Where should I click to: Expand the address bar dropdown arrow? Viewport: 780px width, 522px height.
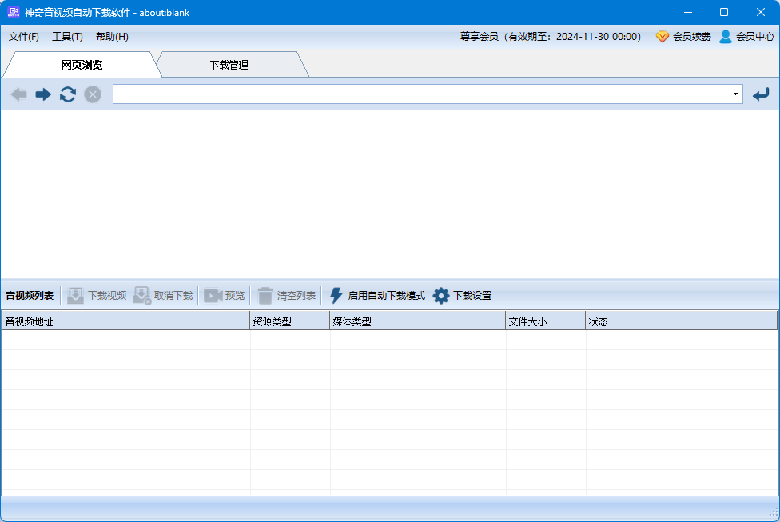735,94
